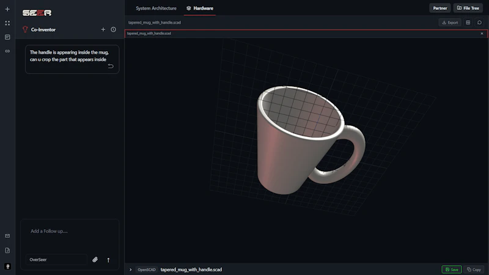
Task: Click the Co-Inventor lightbulb icon
Action: pos(25,29)
